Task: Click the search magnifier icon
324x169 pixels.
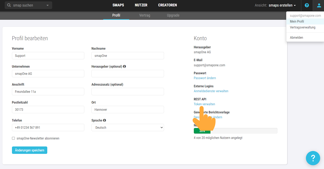Action: (x=9, y=5)
